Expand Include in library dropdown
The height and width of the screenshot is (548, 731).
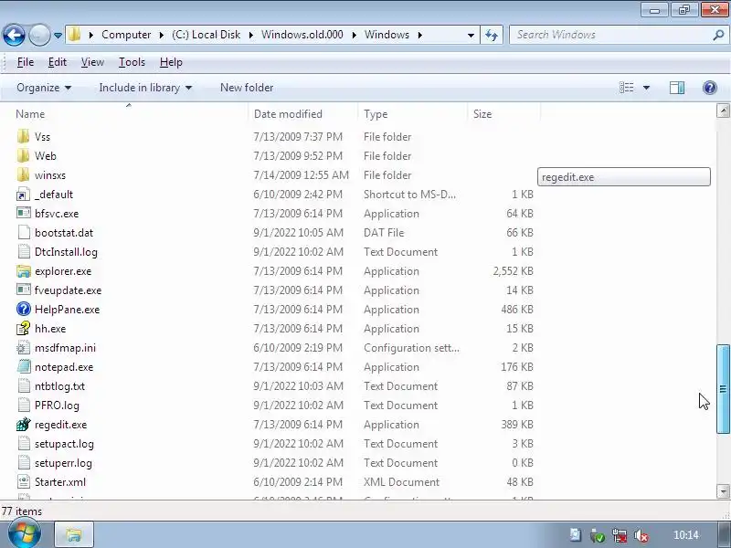(145, 88)
